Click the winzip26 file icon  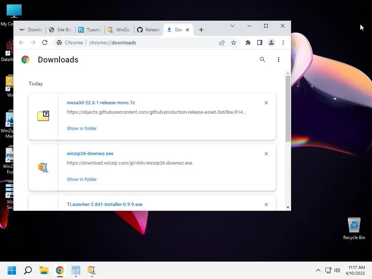pos(43,167)
